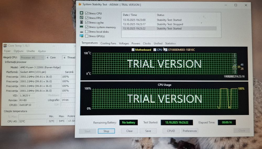
Task: Minimize the AIDA64 System Stability Test window
Action: coord(226,5)
